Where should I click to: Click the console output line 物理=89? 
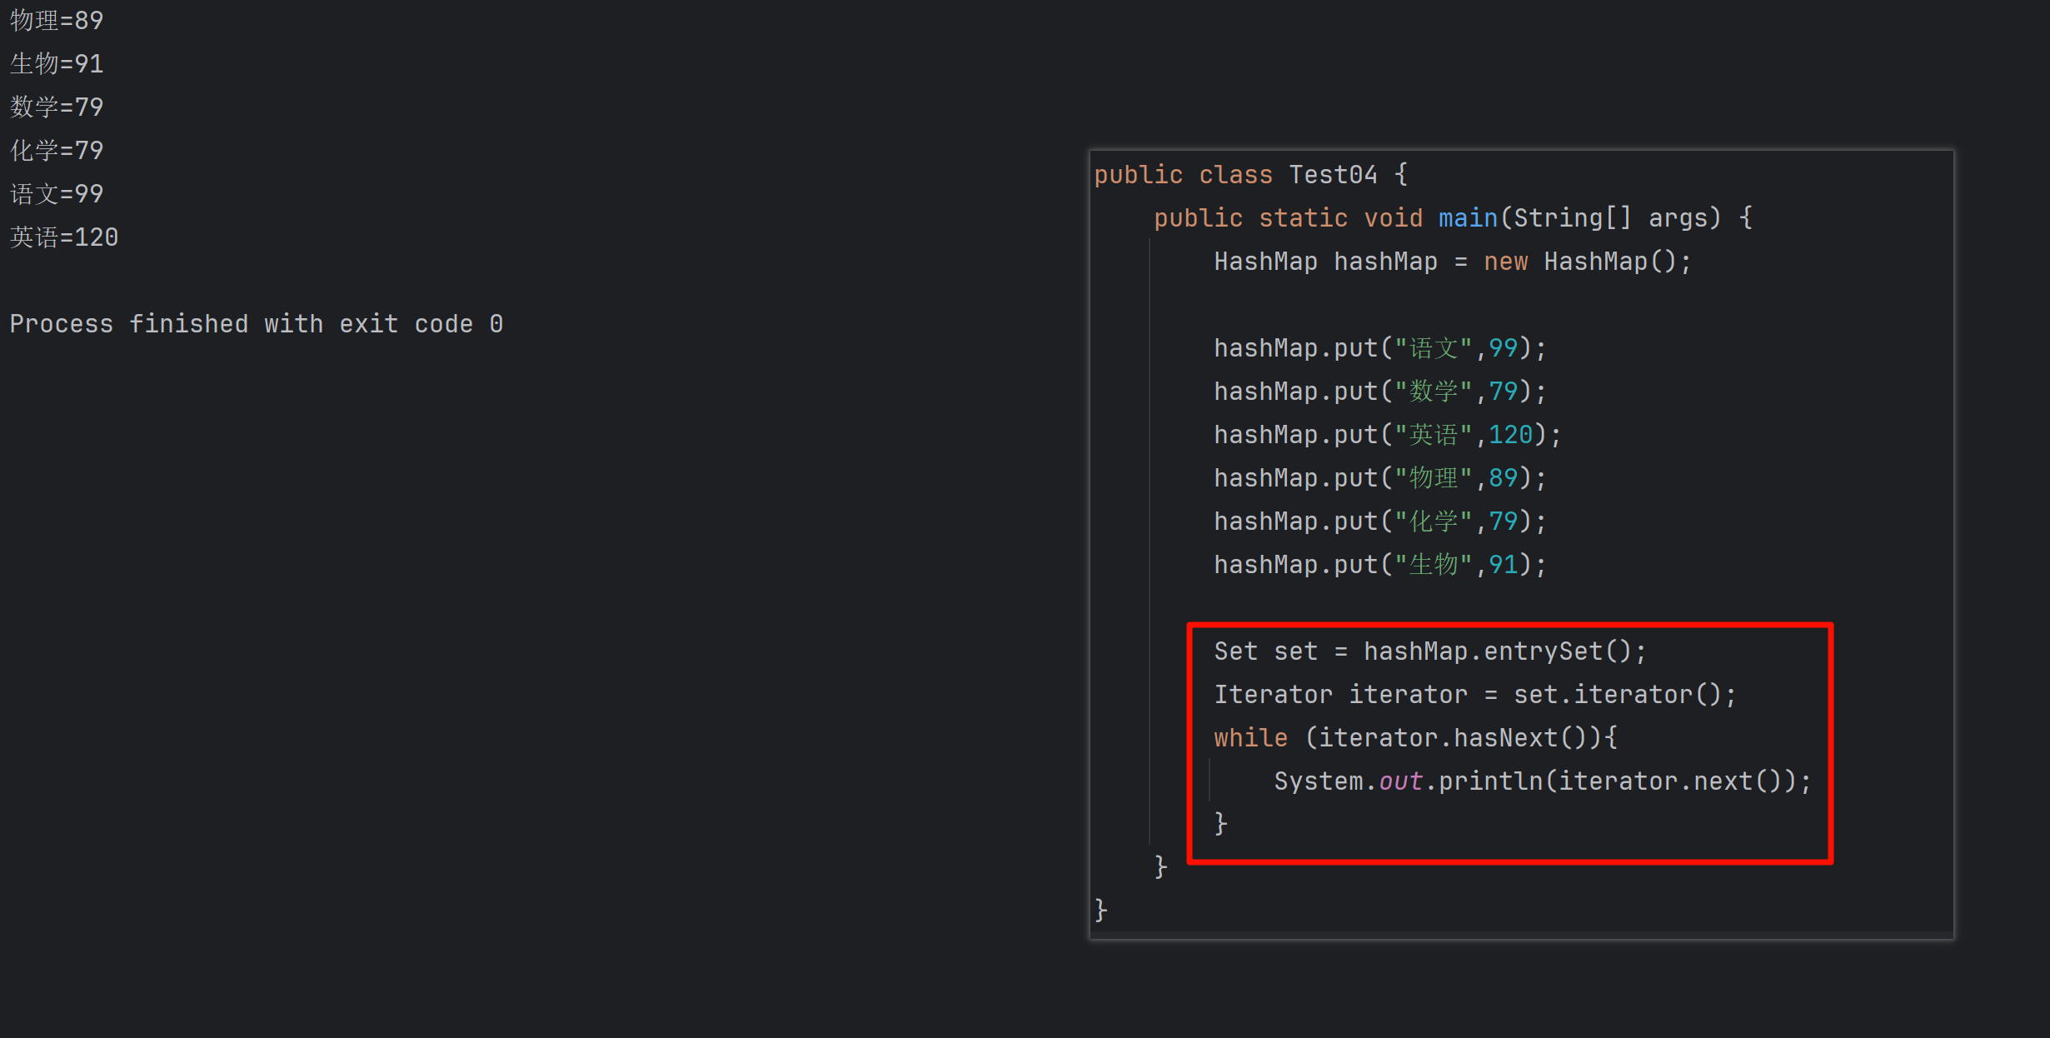(x=57, y=21)
